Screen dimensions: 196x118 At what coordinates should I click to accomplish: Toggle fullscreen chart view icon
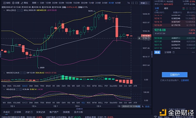click(133, 3)
